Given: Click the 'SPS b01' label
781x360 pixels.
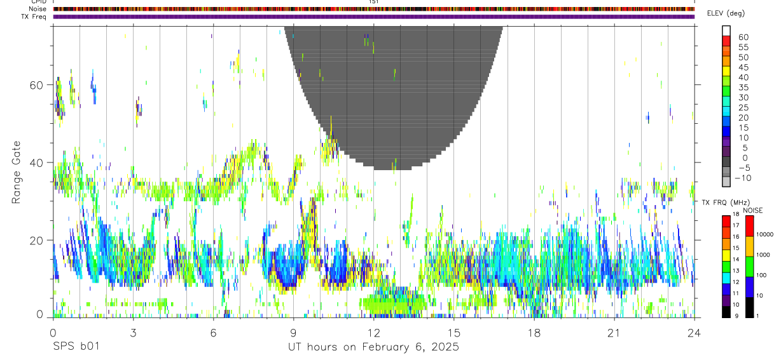Looking at the screenshot, I should [x=76, y=347].
